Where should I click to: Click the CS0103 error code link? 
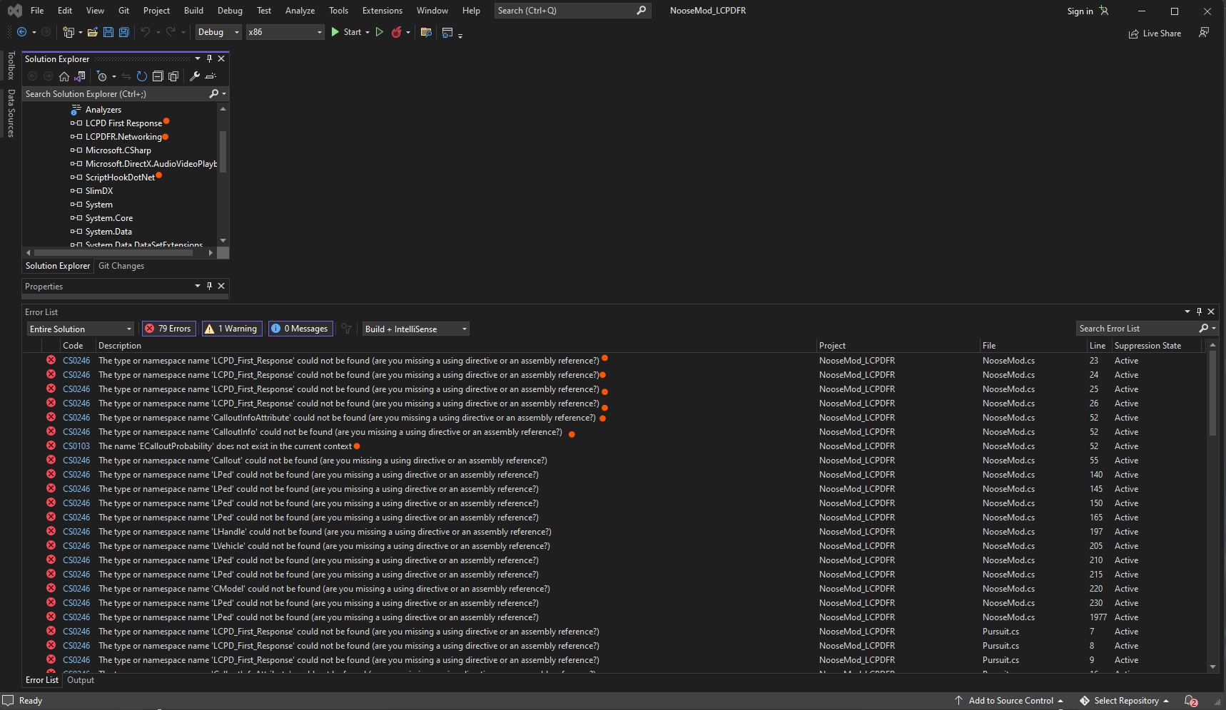click(x=76, y=446)
